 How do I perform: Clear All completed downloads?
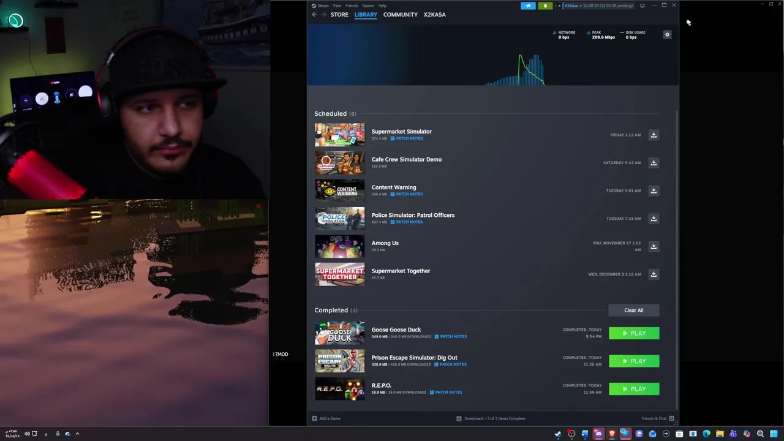pyautogui.click(x=634, y=310)
